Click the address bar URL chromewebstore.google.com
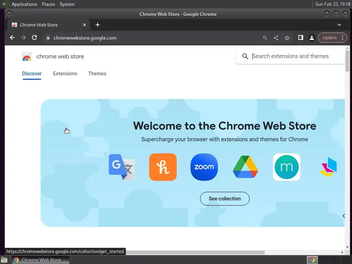This screenshot has width=352, height=264. pos(85,38)
